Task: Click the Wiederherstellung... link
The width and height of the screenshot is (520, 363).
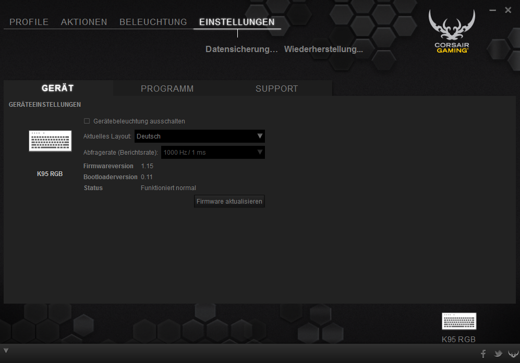Action: click(x=324, y=49)
